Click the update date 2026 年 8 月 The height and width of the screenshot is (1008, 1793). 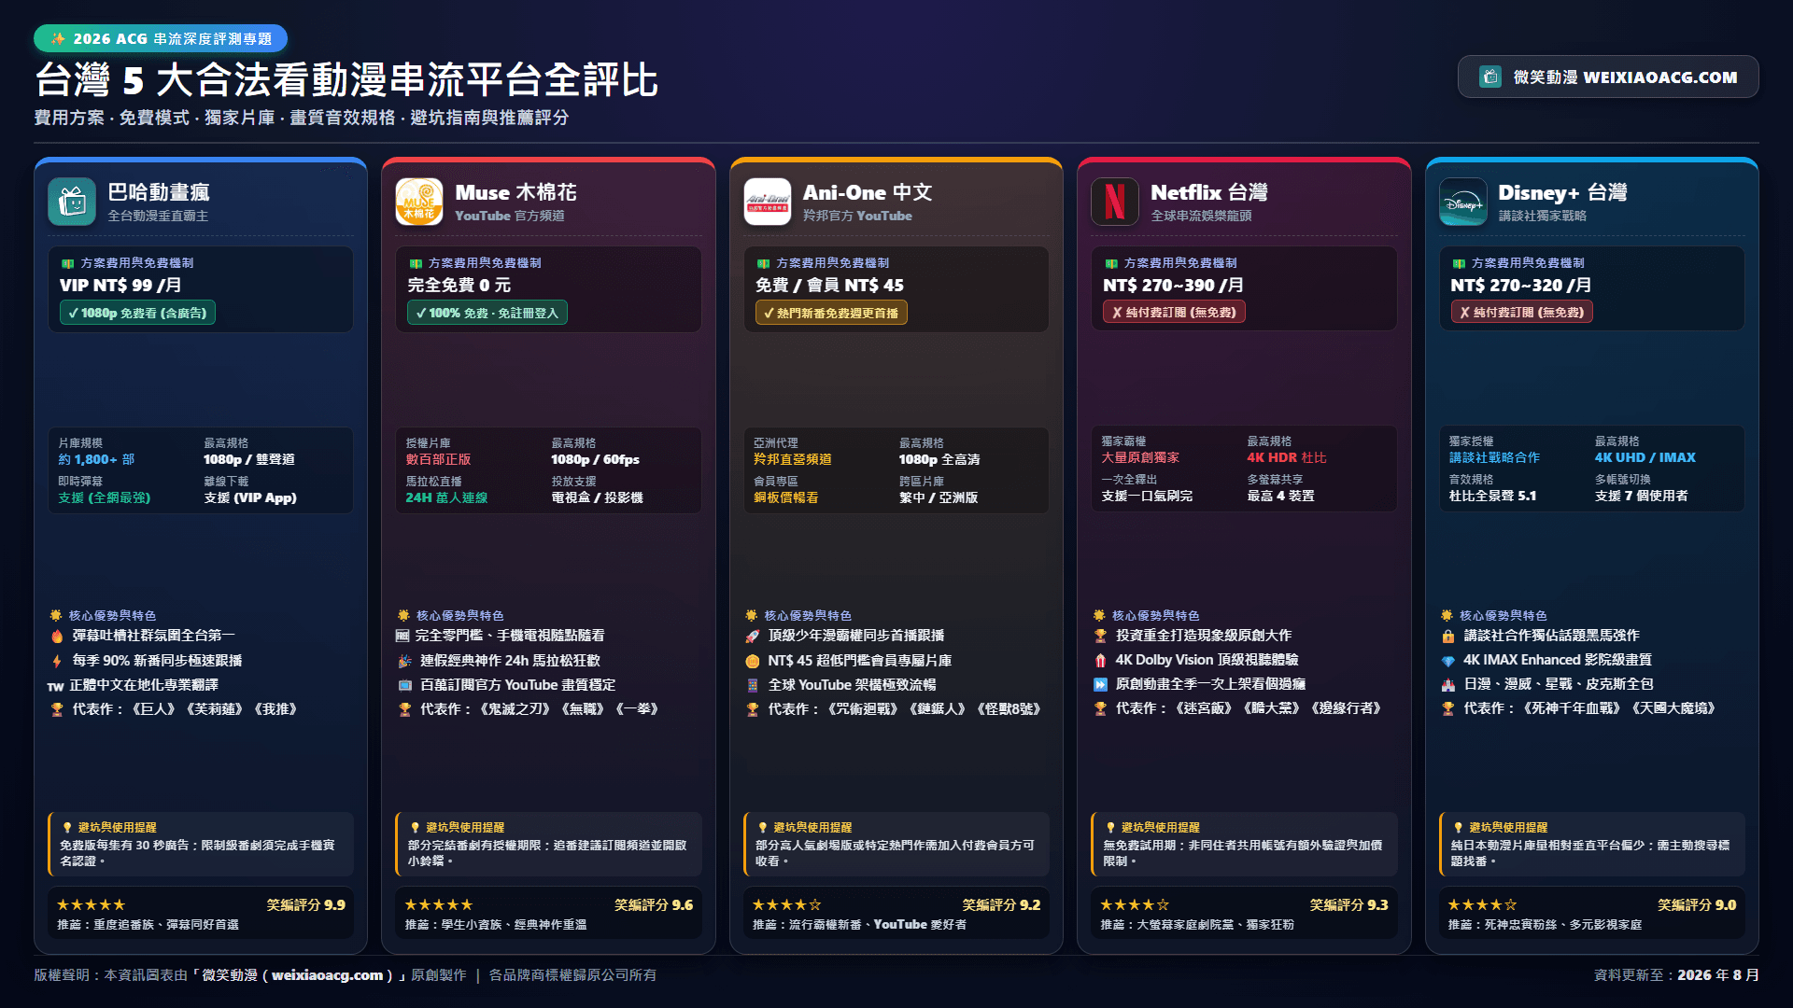[1718, 974]
